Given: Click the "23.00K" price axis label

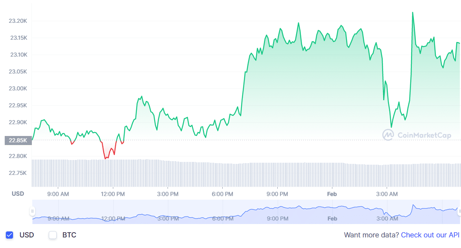Looking at the screenshot, I should click(18, 88).
